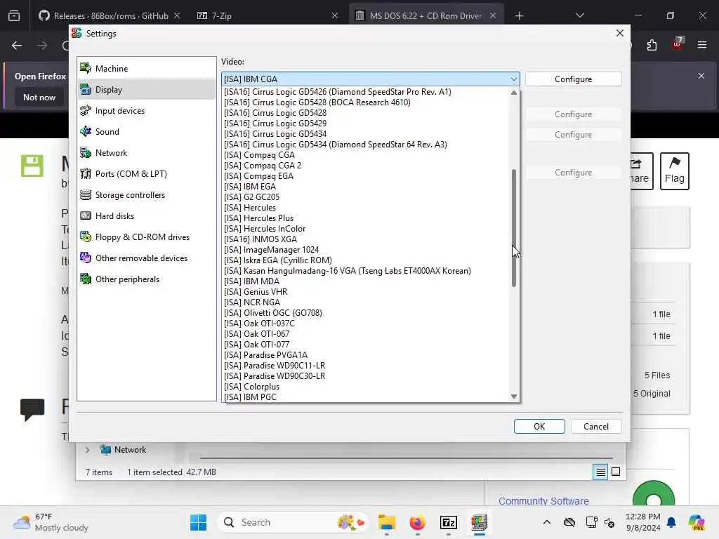Open the Sound settings category
719x539 pixels.
146,131
